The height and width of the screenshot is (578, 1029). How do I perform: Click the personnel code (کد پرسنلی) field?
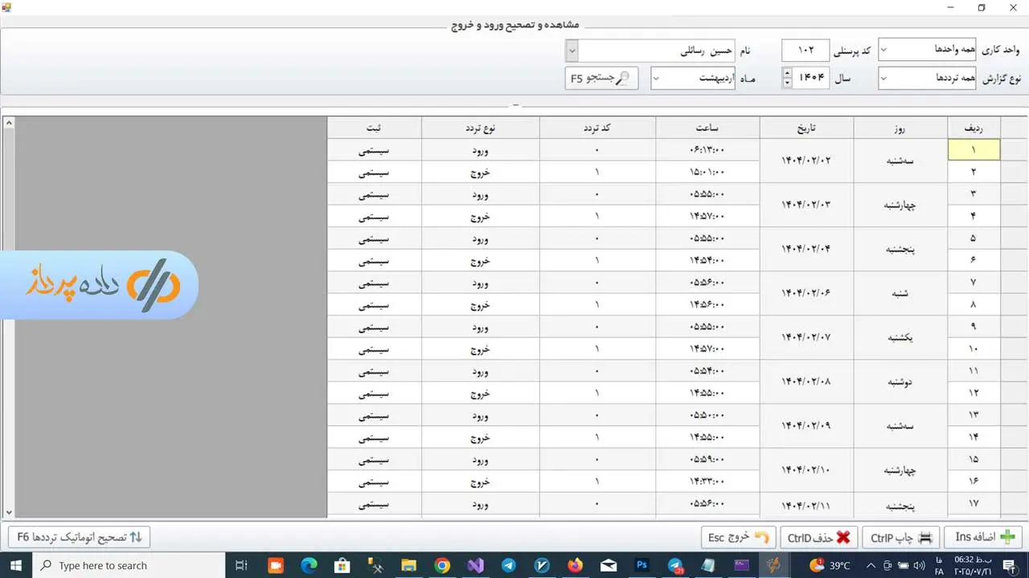point(806,50)
